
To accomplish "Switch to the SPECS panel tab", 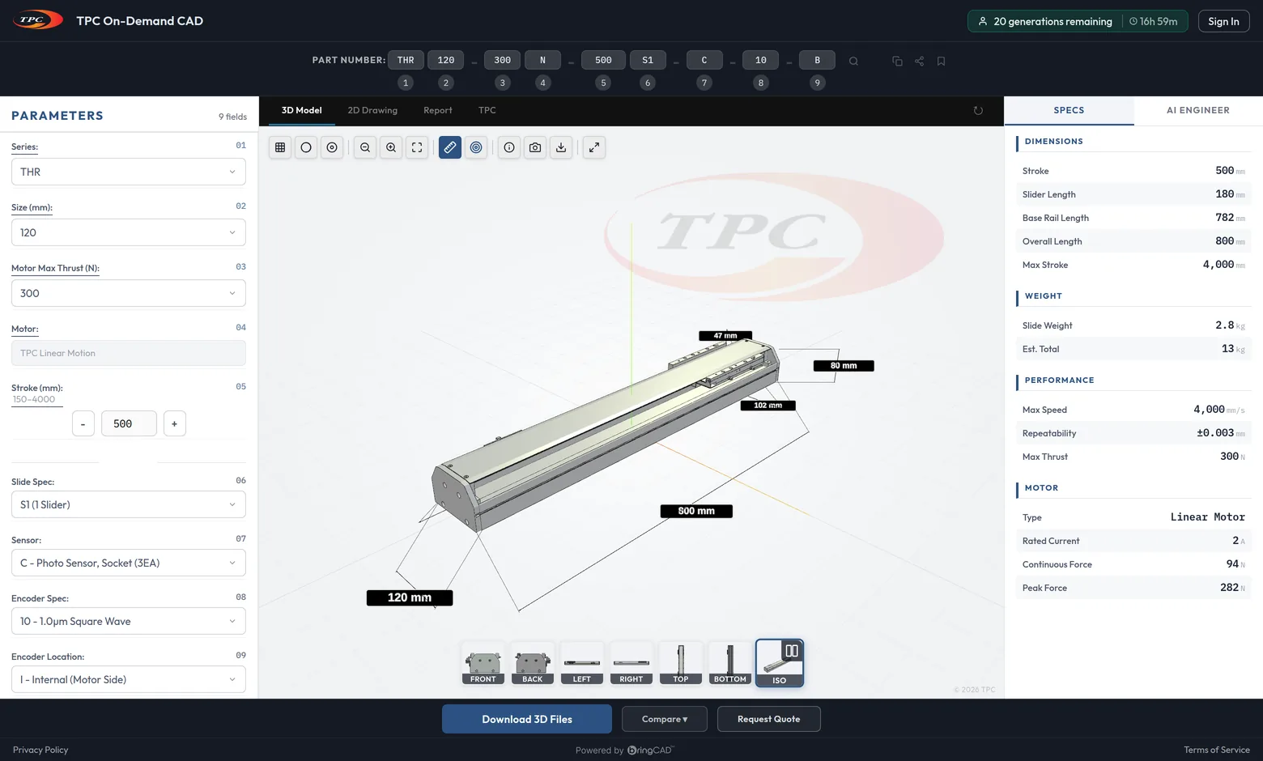I will [x=1069, y=111].
